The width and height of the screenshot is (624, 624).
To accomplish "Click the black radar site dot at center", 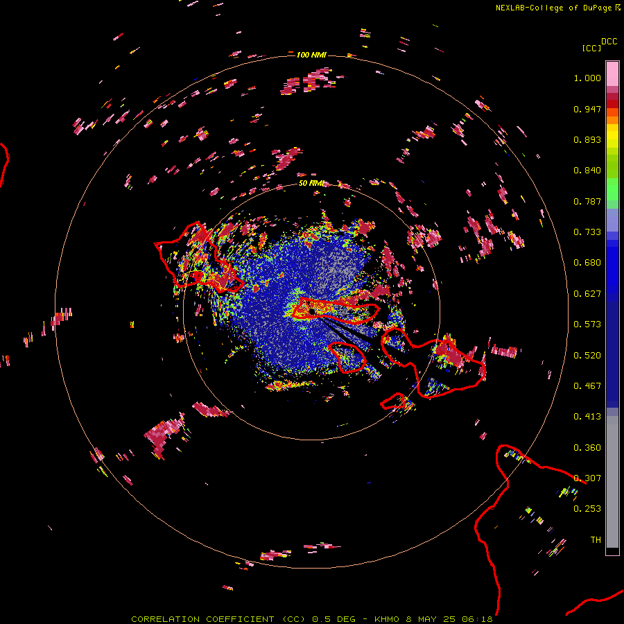I will [x=311, y=311].
